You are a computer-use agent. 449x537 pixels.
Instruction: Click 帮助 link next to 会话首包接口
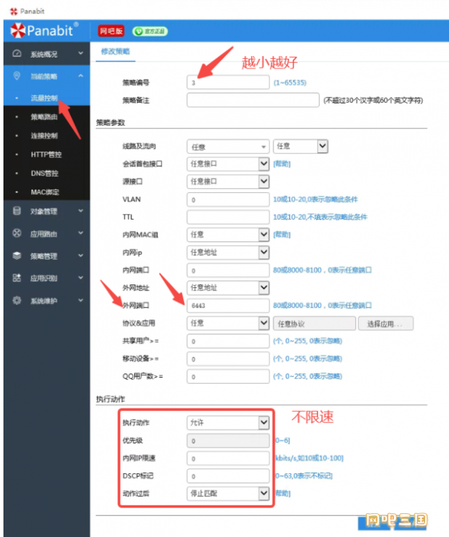click(282, 164)
